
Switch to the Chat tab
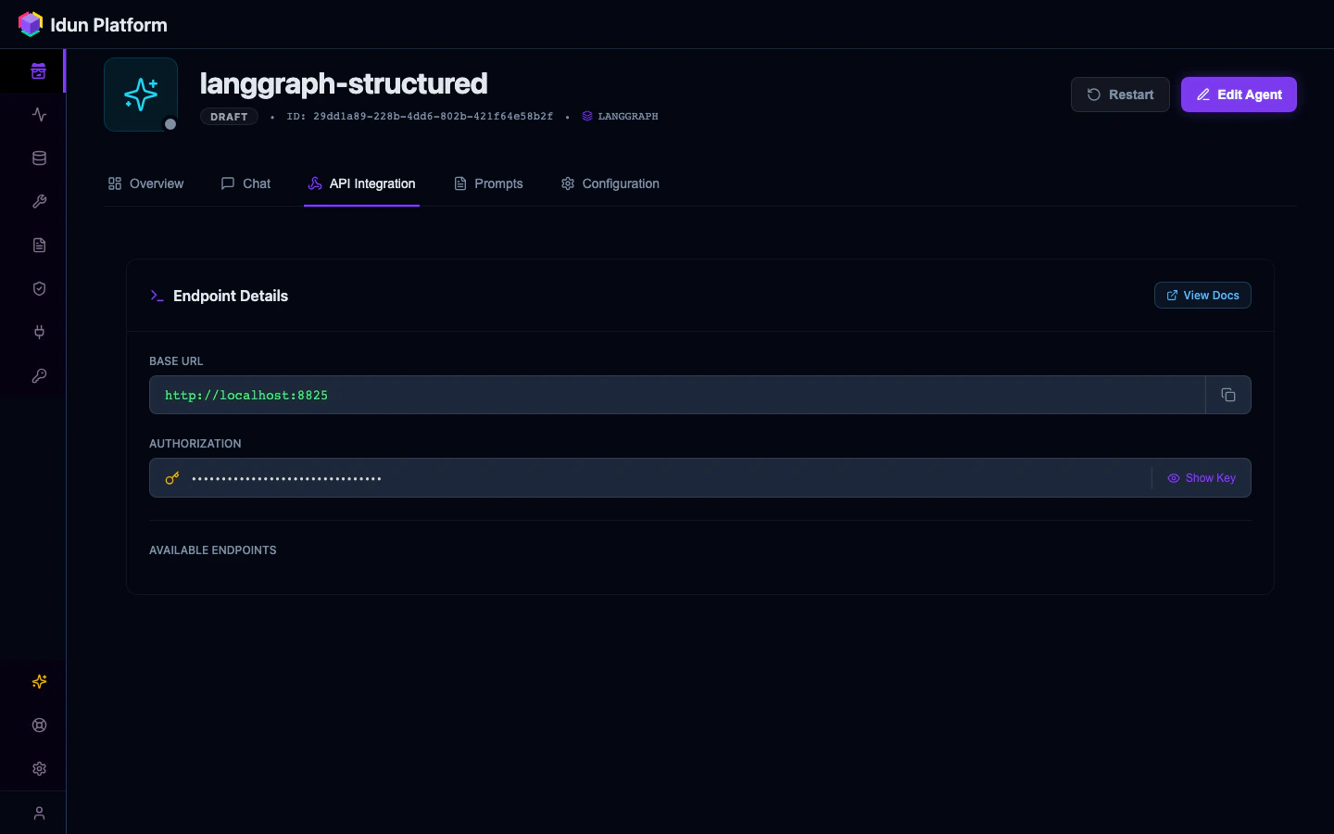click(x=245, y=183)
